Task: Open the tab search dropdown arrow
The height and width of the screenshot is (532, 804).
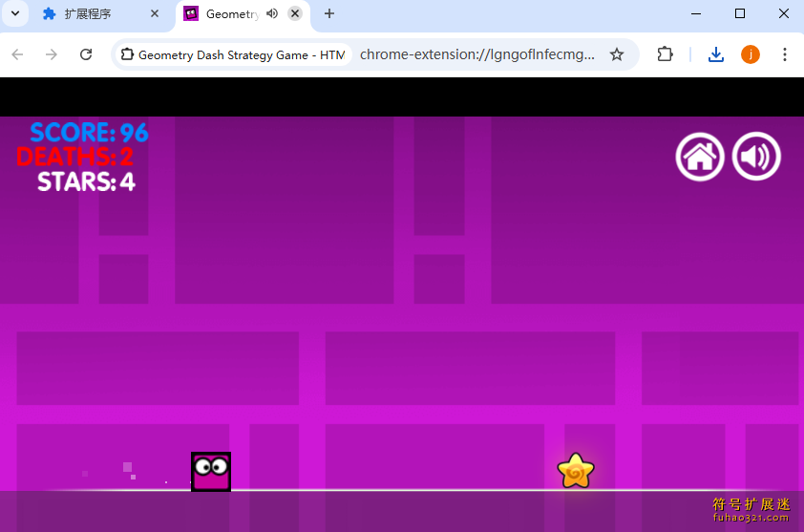Action: pos(15,14)
